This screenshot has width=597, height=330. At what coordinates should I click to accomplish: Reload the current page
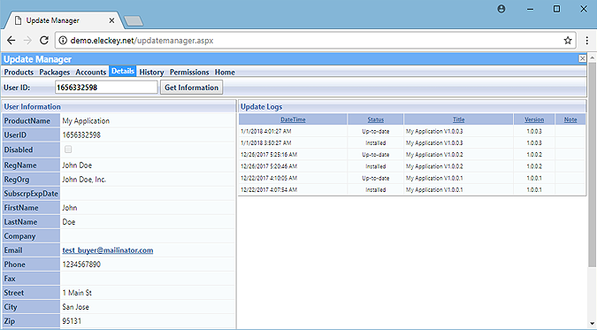(44, 41)
